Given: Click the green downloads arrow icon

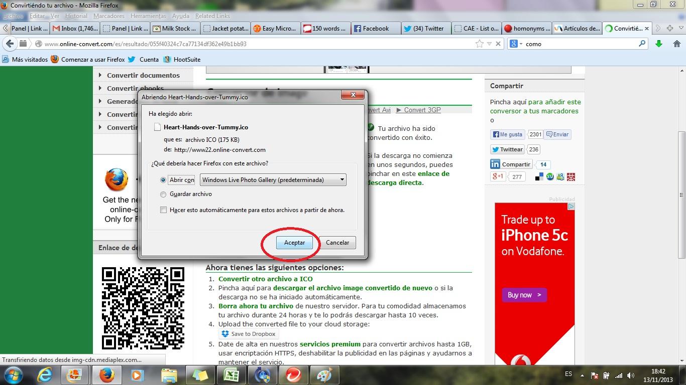Looking at the screenshot, I should click(x=659, y=44).
